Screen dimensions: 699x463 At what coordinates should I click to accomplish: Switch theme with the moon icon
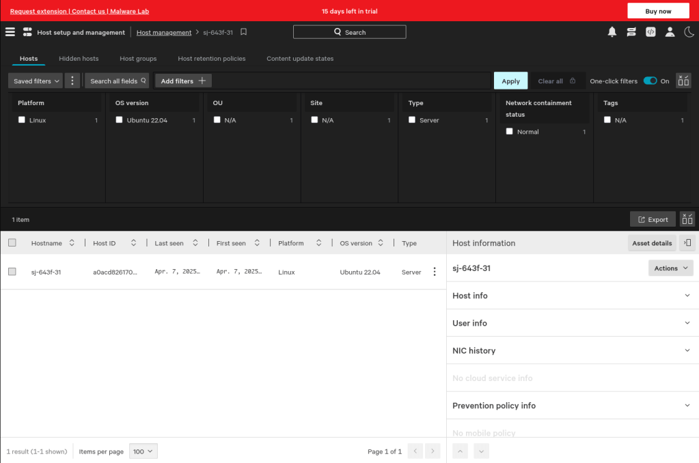(x=689, y=32)
